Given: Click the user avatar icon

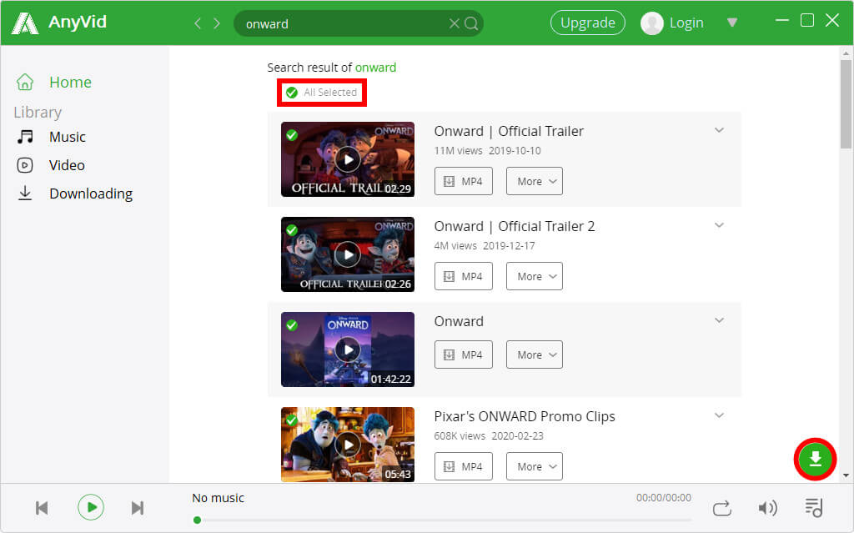Looking at the screenshot, I should [652, 23].
